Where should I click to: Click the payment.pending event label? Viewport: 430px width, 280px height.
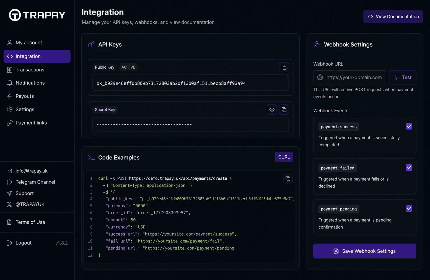point(339,209)
